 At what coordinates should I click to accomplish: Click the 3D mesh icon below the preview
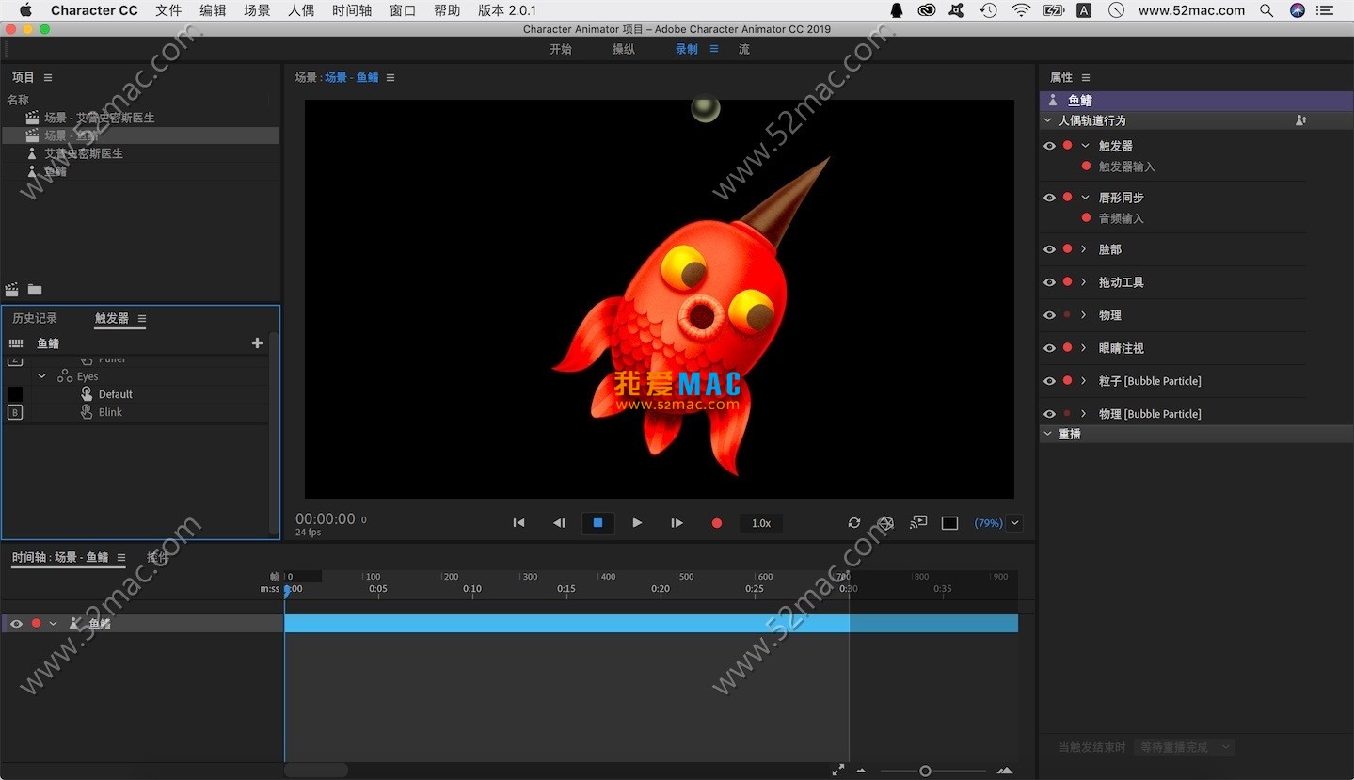click(x=885, y=523)
